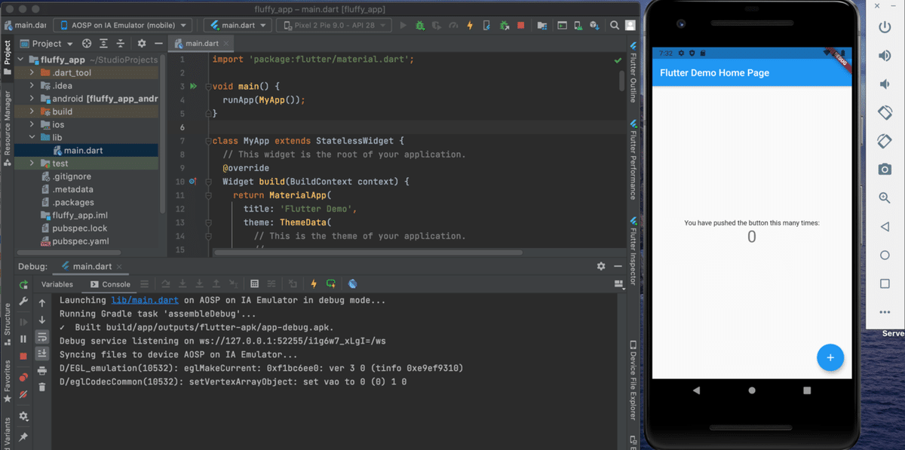Viewport: 905px width, 450px height.
Task: Open the Project view dropdown
Action: pyautogui.click(x=47, y=44)
